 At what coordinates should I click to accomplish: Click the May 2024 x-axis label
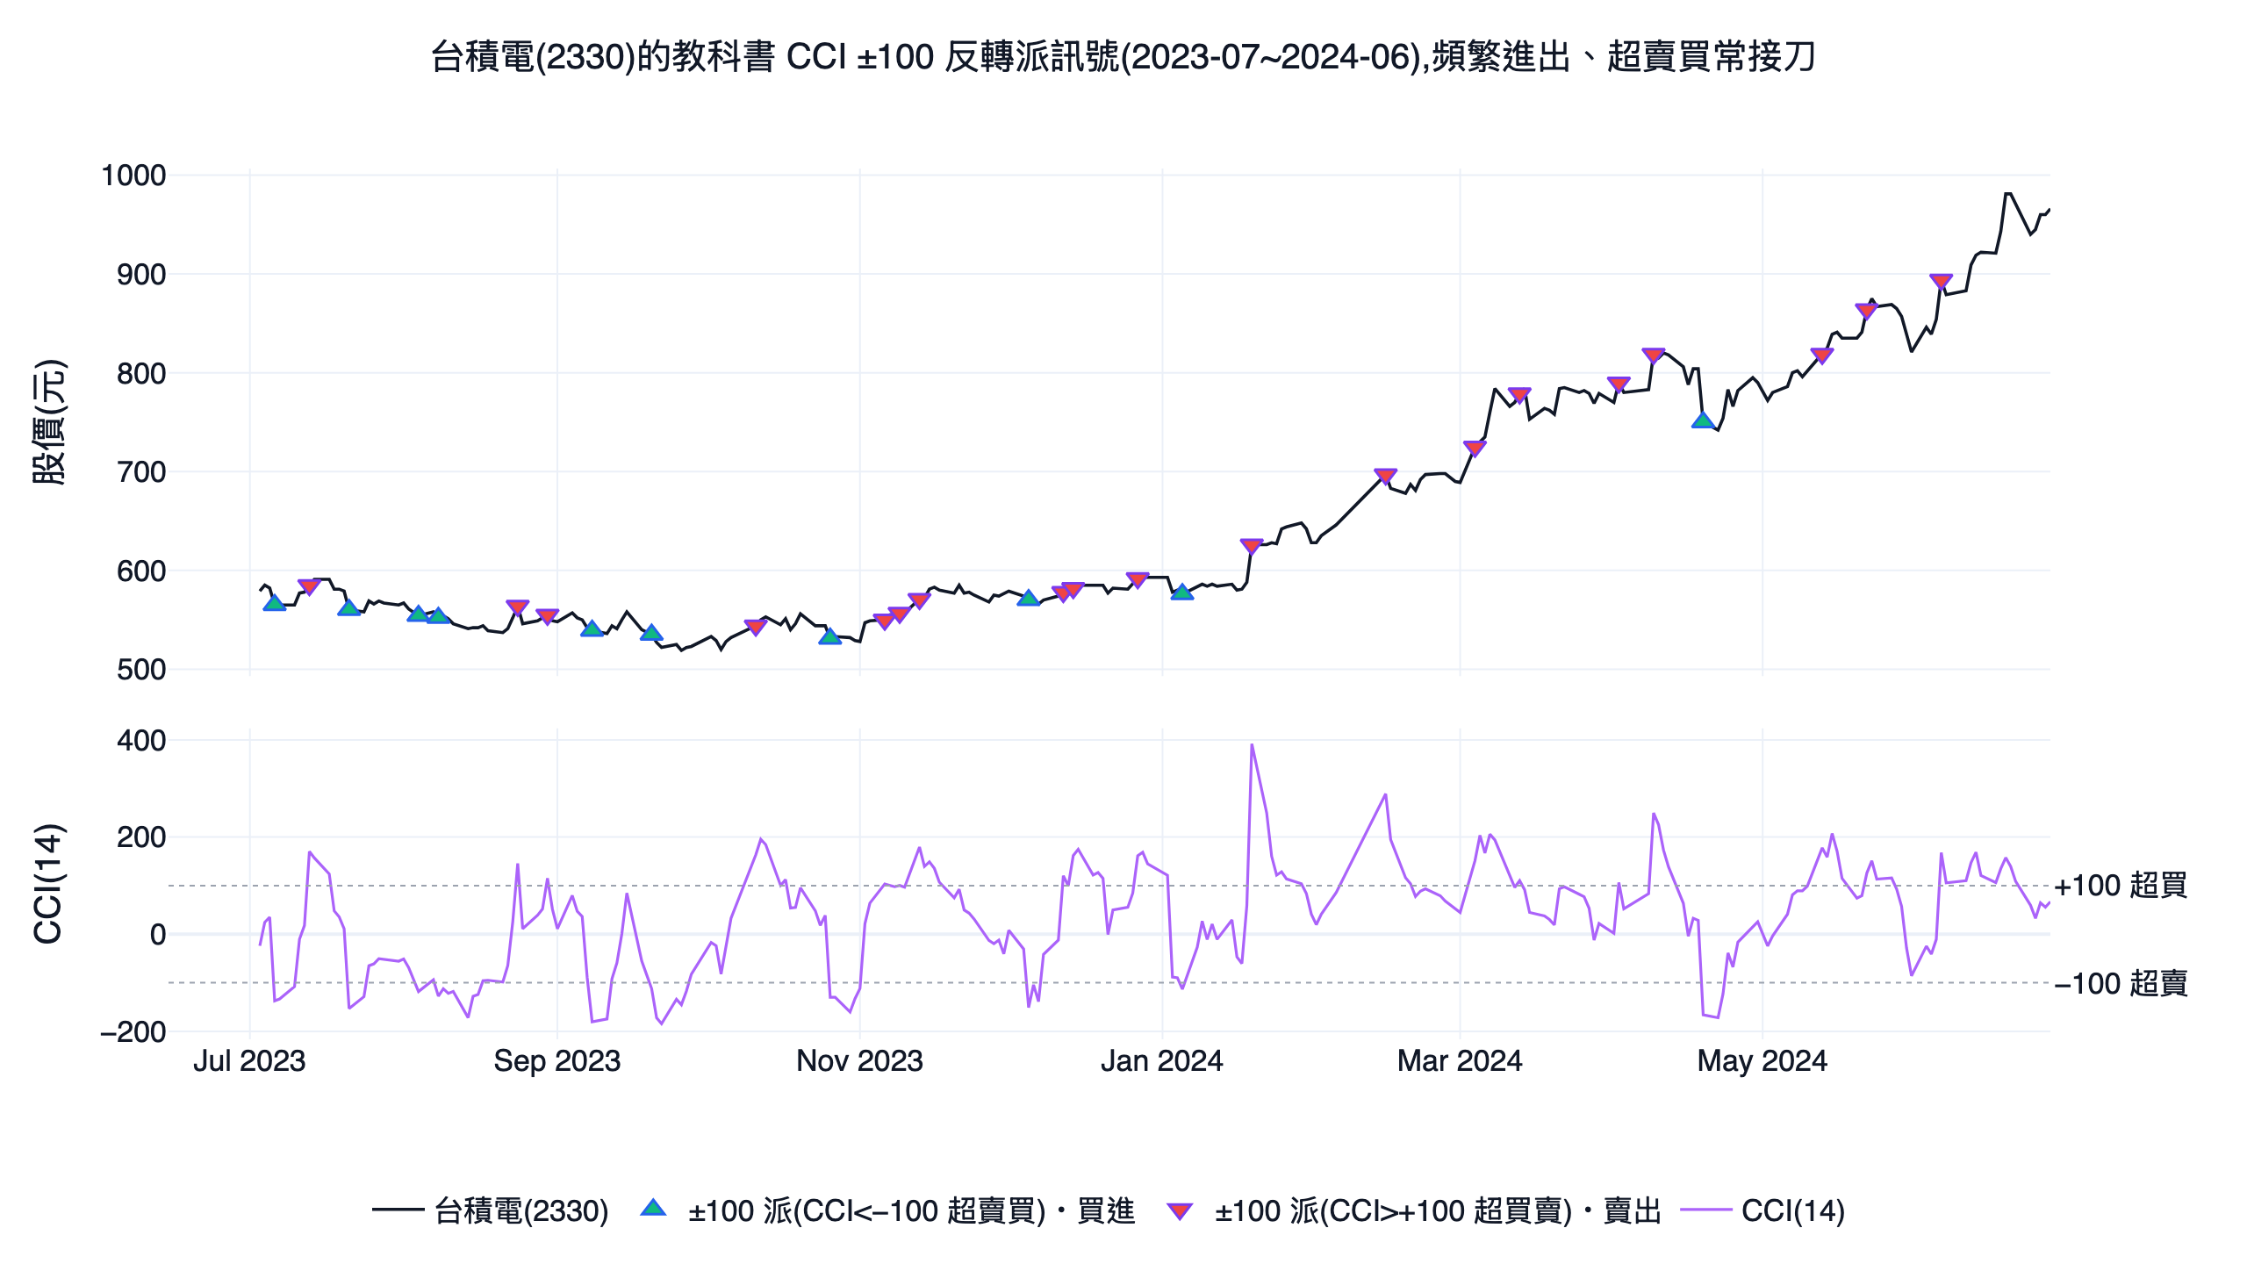click(x=1762, y=1061)
